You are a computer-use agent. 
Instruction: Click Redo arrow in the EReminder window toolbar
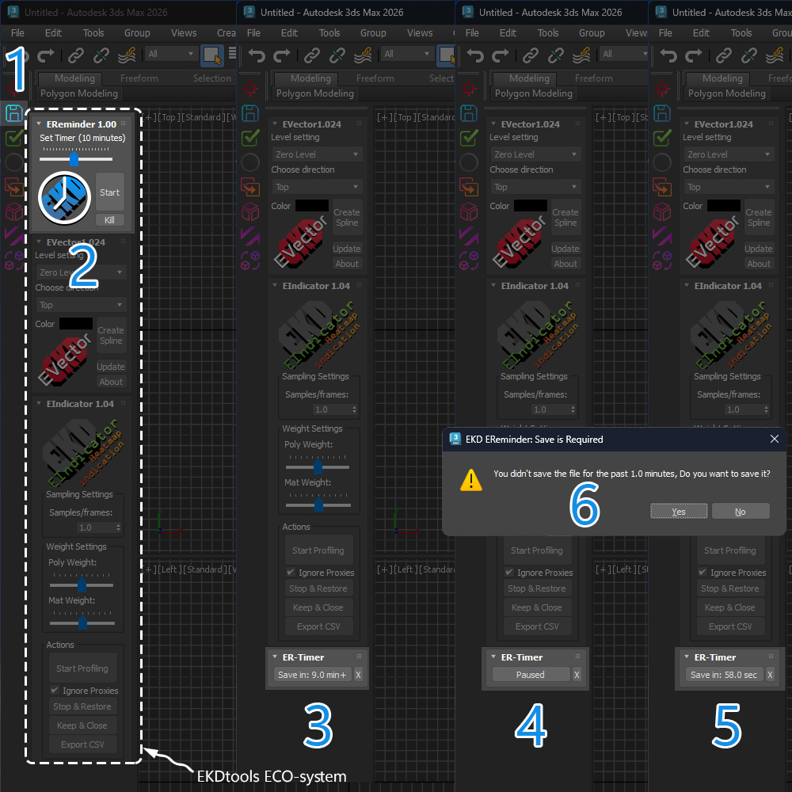point(46,55)
